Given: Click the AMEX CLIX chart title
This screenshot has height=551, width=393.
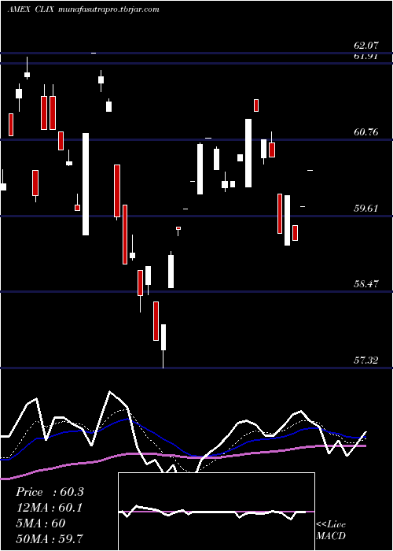Looking at the screenshot, I should (31, 9).
